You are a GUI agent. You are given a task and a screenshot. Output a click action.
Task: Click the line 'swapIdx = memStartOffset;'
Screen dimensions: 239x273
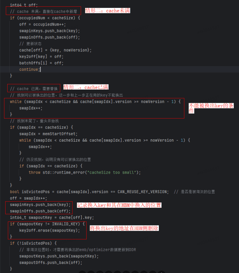click(48, 134)
